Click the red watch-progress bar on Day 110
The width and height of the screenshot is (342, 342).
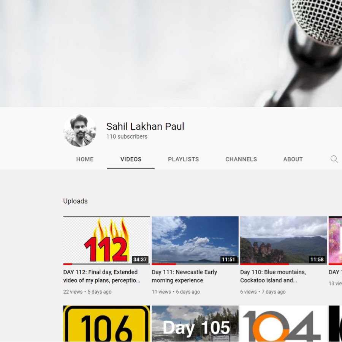264,264
